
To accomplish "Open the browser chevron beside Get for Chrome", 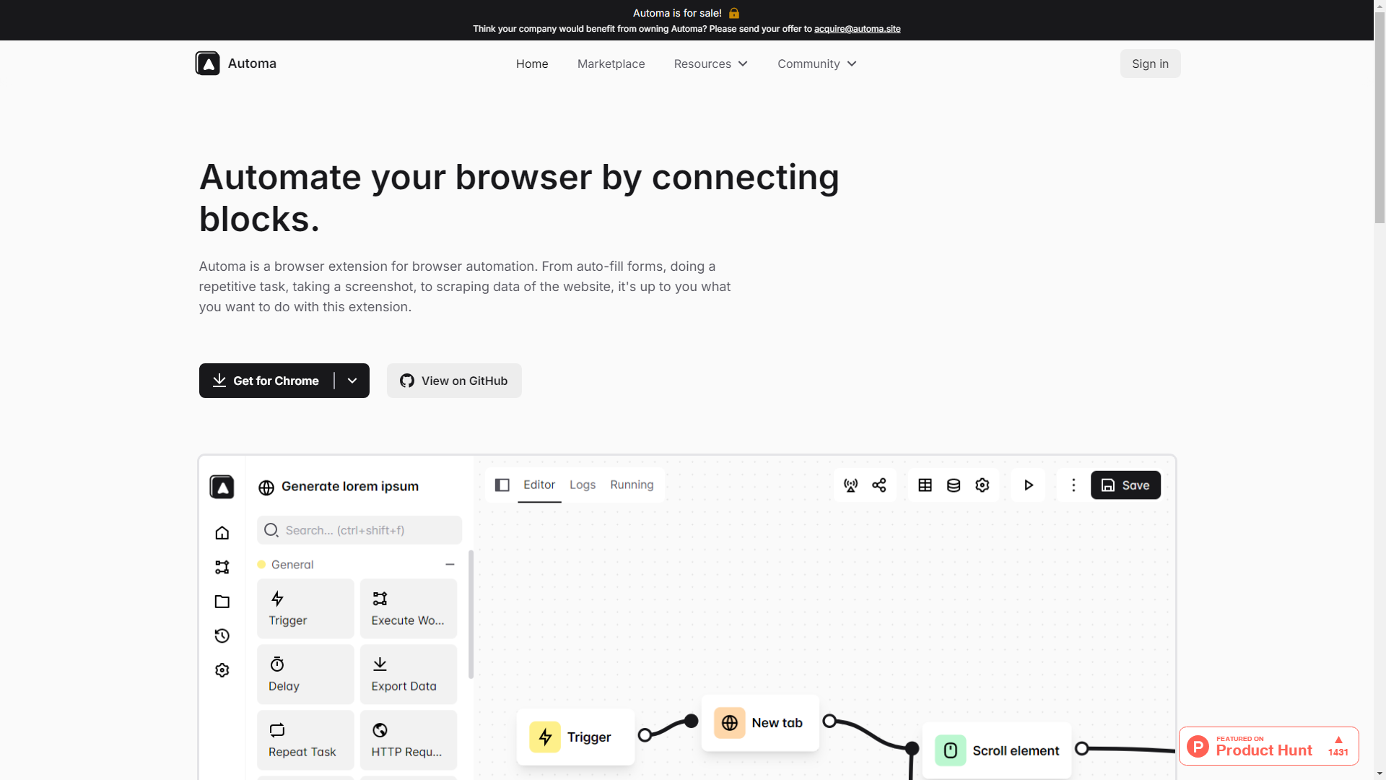I will (352, 381).
